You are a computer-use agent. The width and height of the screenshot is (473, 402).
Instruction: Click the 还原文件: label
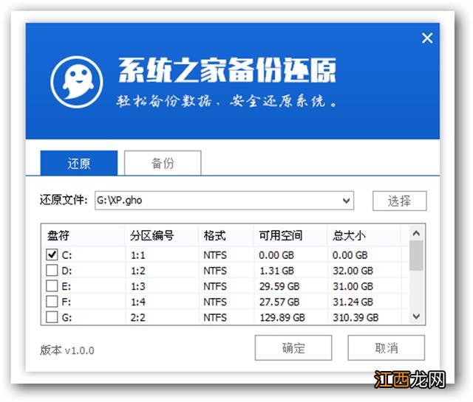(x=64, y=200)
